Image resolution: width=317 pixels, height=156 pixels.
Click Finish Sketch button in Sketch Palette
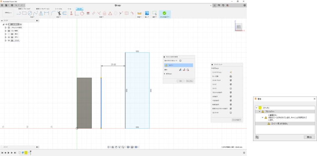tap(236, 120)
